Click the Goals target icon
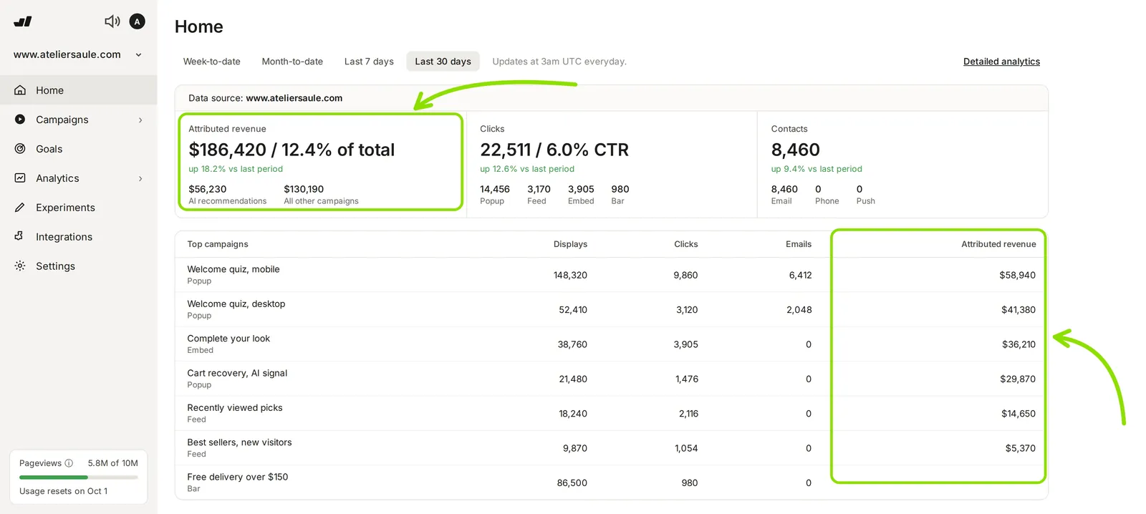 click(x=20, y=149)
